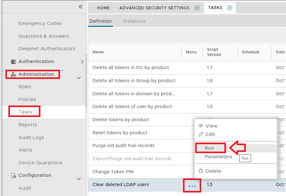Open the HOME tab
The height and width of the screenshot is (196, 286).
[103, 8]
